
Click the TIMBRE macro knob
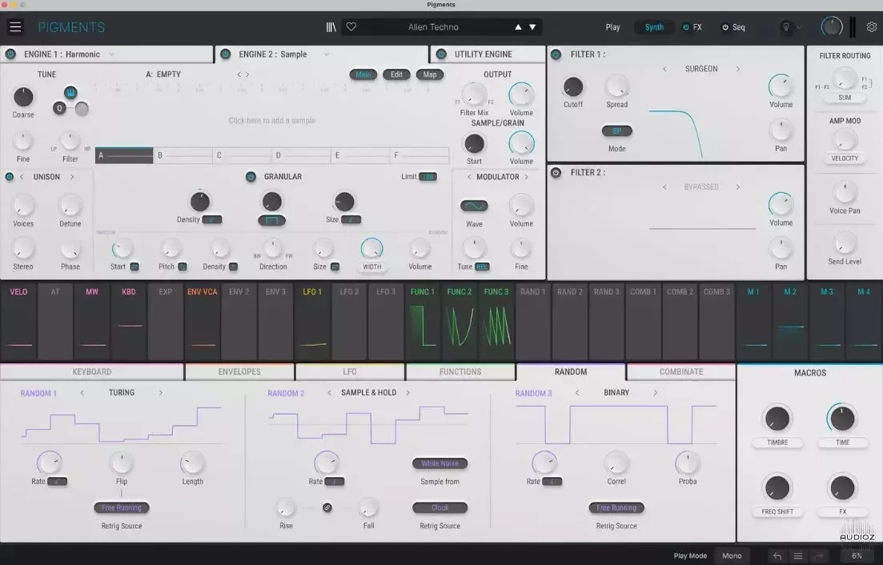[777, 419]
